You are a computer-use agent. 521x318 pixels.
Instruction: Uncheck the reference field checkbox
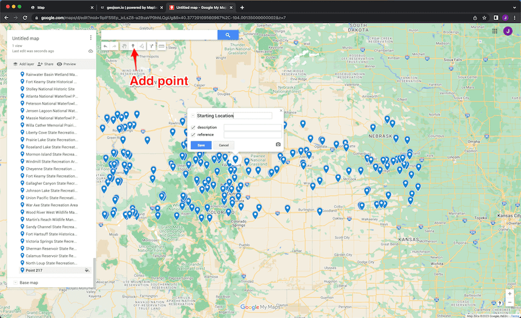pos(193,135)
